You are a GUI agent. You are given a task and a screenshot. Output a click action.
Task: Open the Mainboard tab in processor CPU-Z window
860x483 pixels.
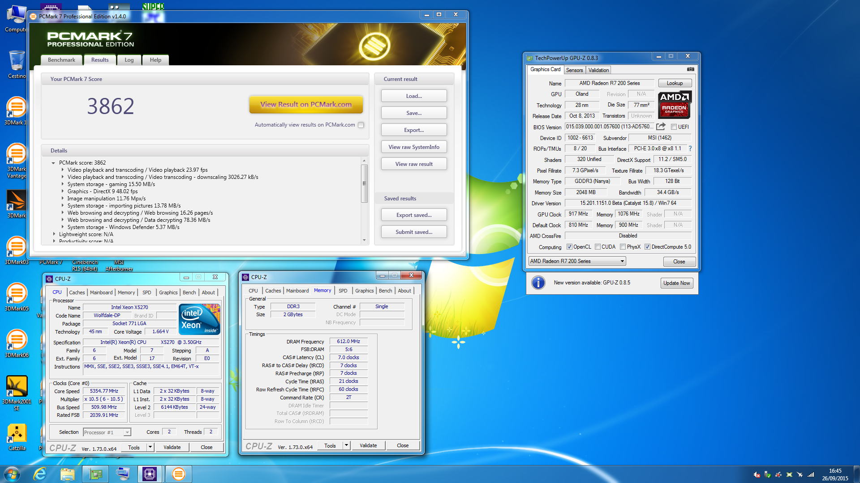click(x=101, y=292)
